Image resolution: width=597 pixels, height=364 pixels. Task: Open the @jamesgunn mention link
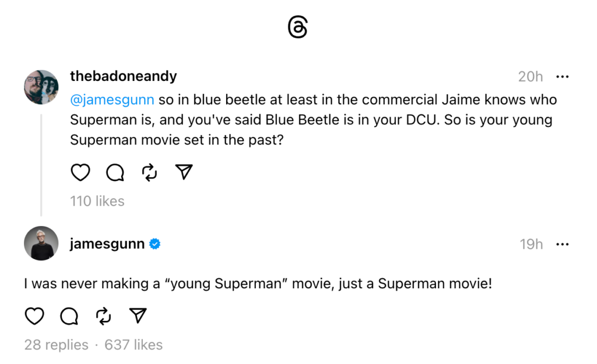112,100
